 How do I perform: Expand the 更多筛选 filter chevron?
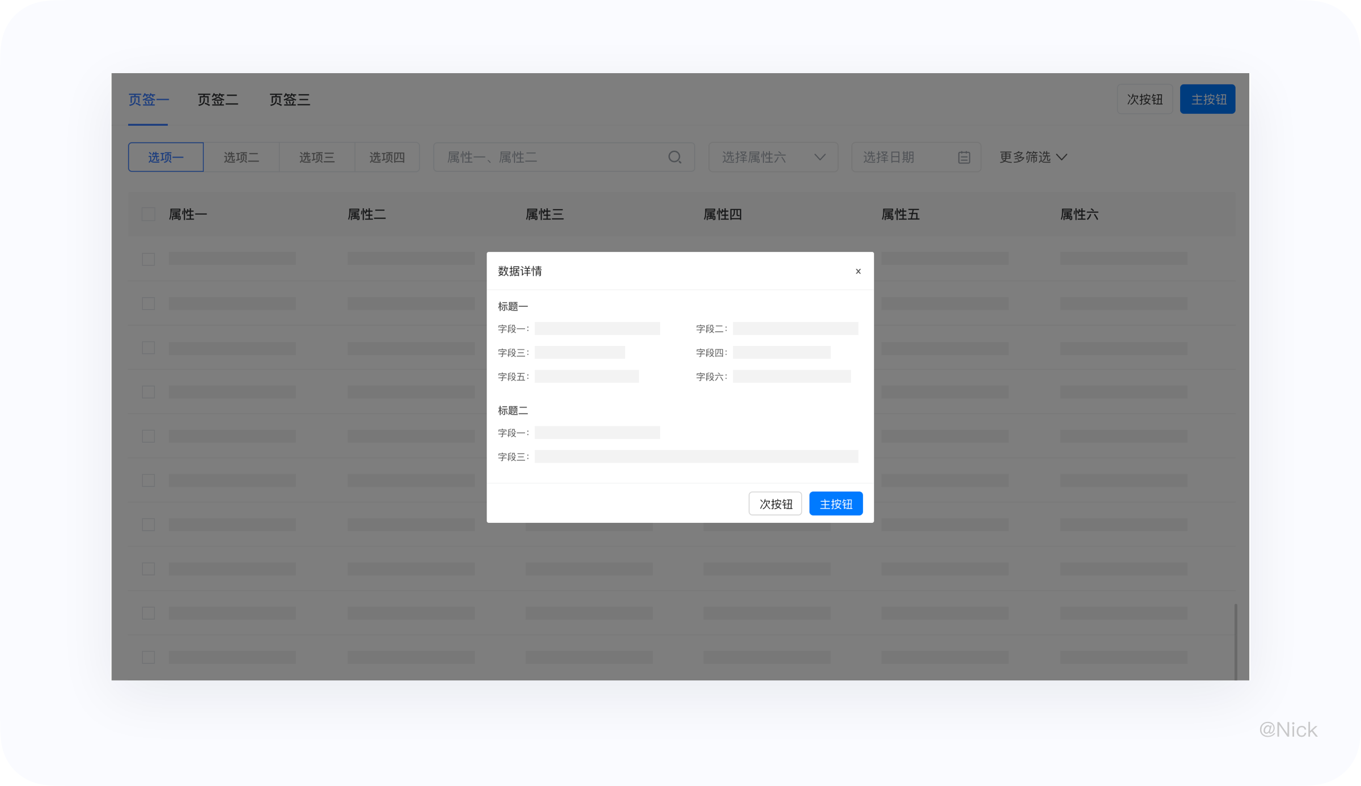[x=1062, y=157]
